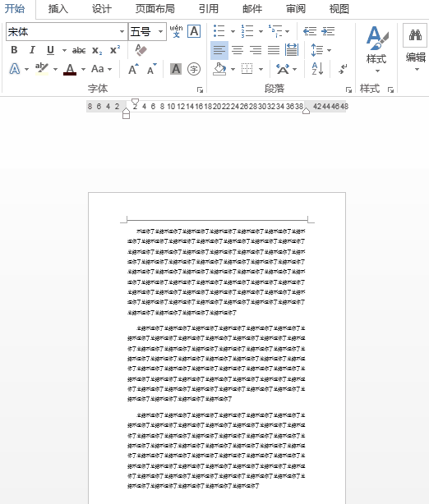
Task: Switch to 插入 tab
Action: coord(58,9)
